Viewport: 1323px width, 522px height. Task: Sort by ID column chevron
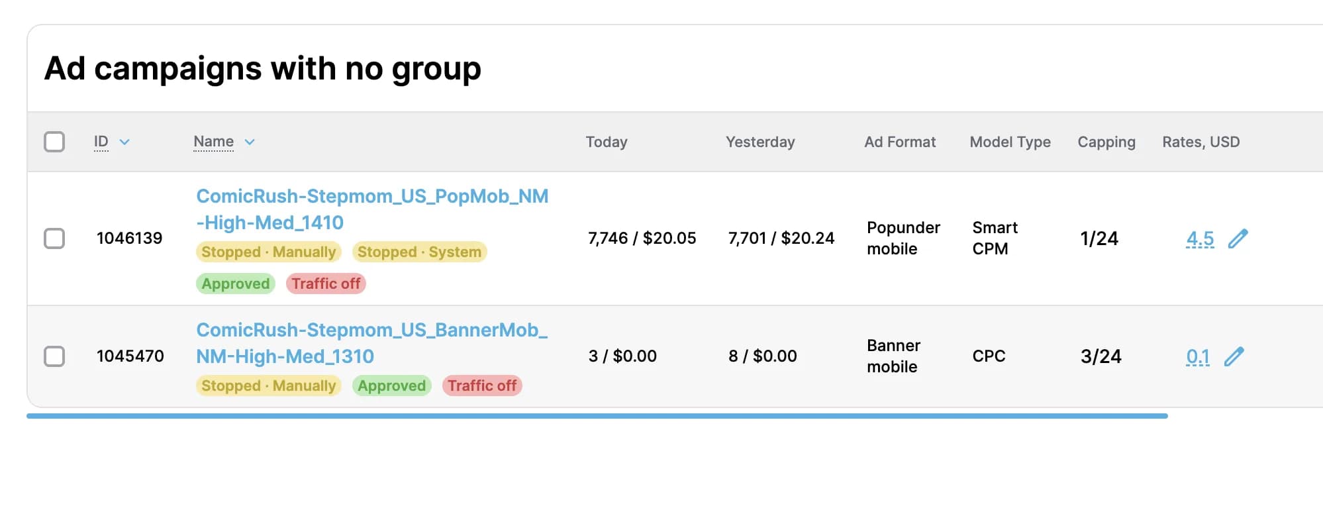pos(124,142)
